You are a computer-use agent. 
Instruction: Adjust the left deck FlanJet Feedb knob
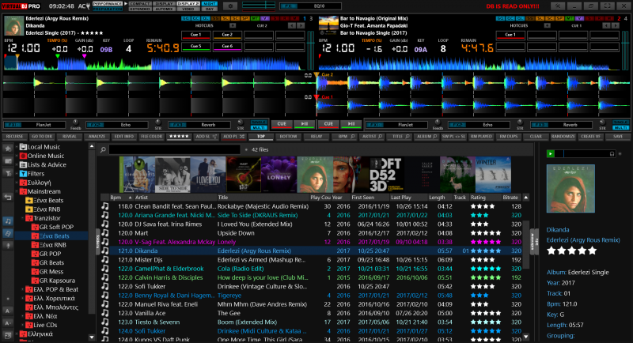(x=75, y=122)
